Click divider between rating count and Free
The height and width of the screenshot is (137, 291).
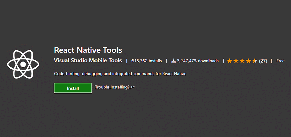point(272,61)
